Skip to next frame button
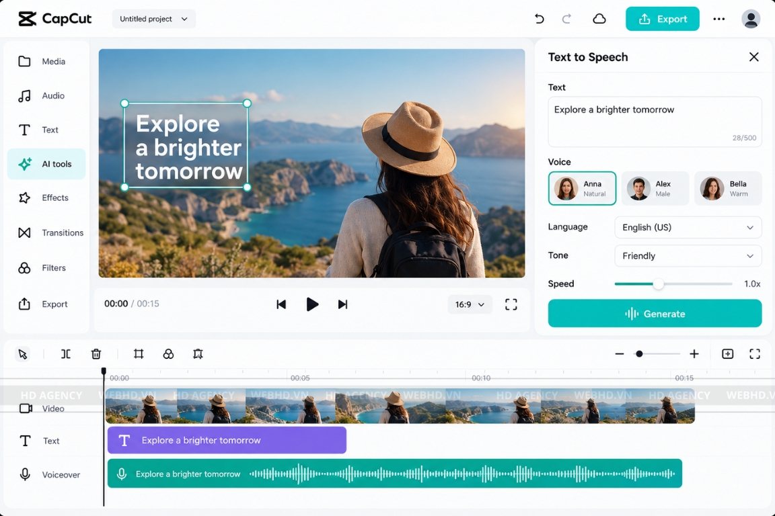Viewport: 775px width, 516px height. point(342,304)
